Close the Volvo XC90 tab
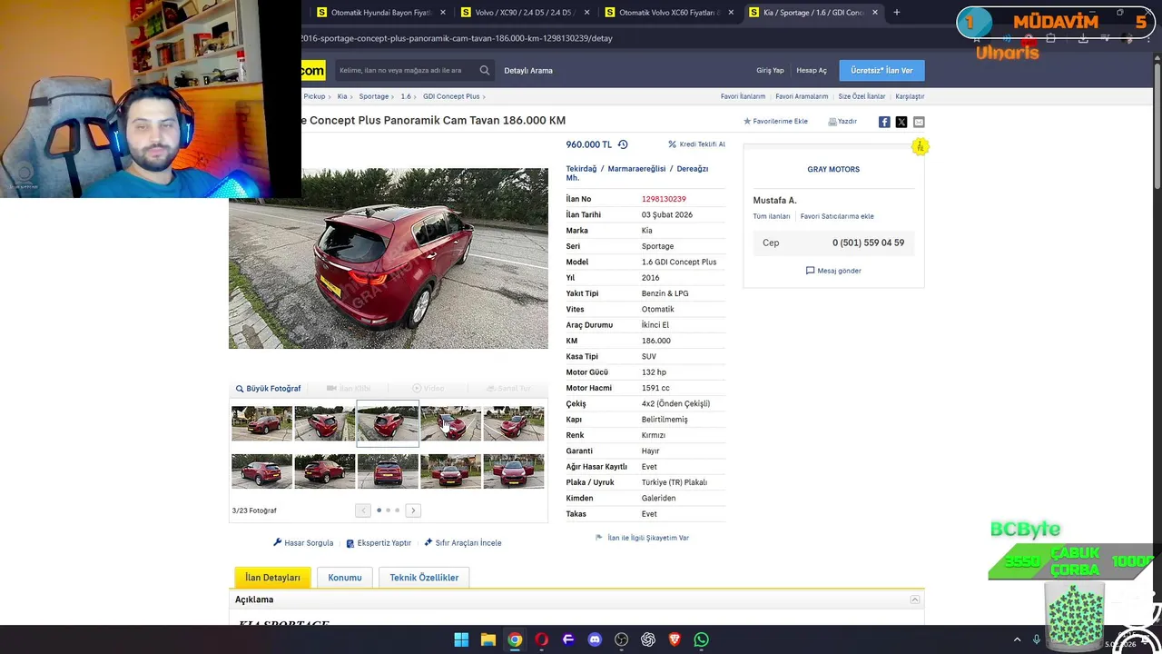 (x=587, y=13)
